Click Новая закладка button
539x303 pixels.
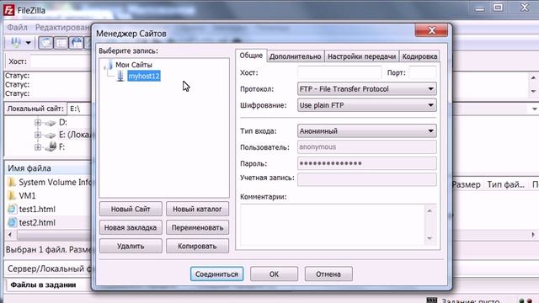click(x=131, y=227)
